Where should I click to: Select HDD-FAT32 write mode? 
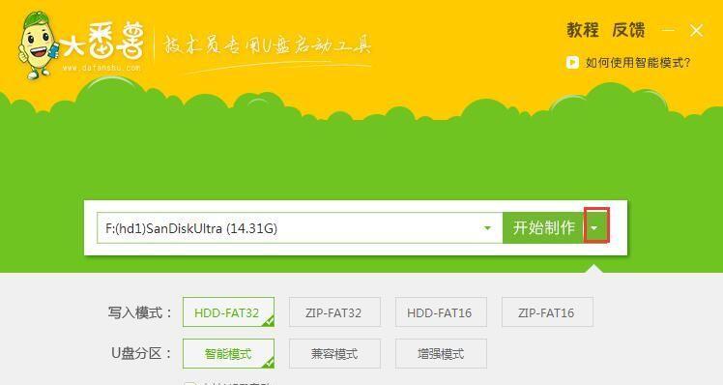(x=229, y=312)
